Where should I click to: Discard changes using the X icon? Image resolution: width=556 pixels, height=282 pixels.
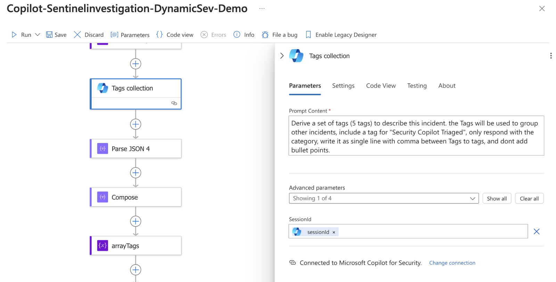[x=77, y=35]
